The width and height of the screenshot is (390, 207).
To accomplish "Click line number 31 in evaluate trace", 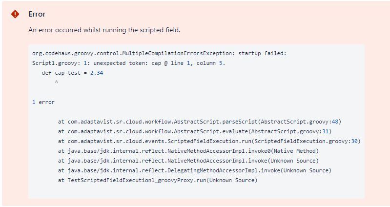I will click(x=326, y=131).
